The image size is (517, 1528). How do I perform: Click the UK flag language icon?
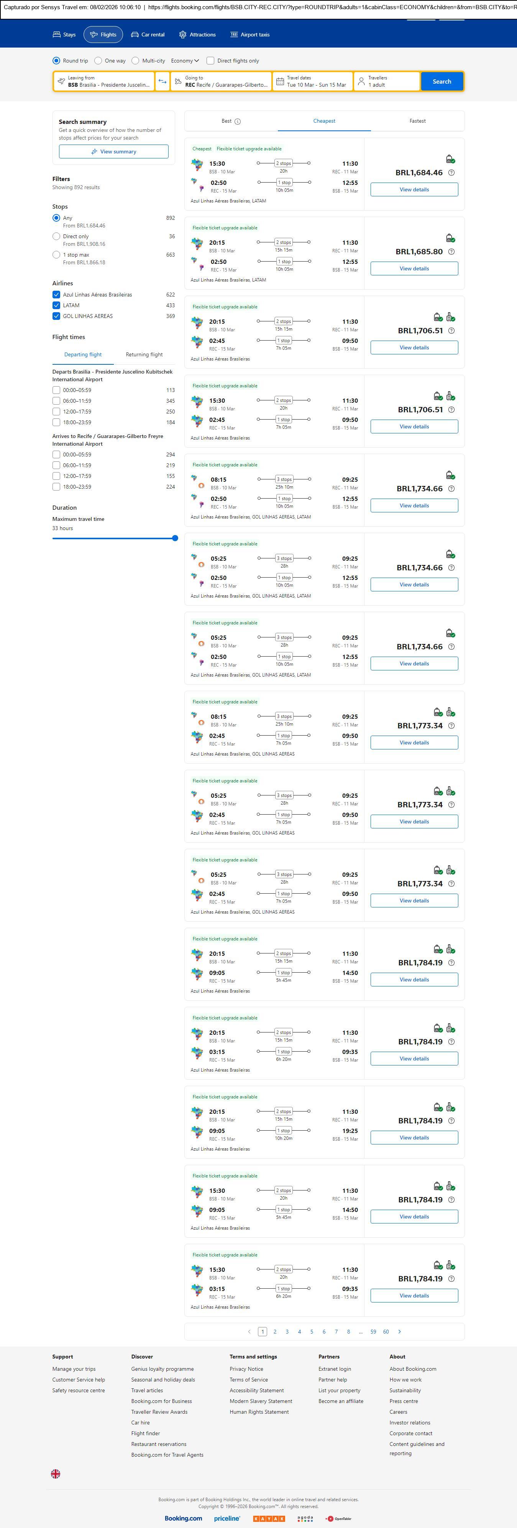pos(56,1474)
